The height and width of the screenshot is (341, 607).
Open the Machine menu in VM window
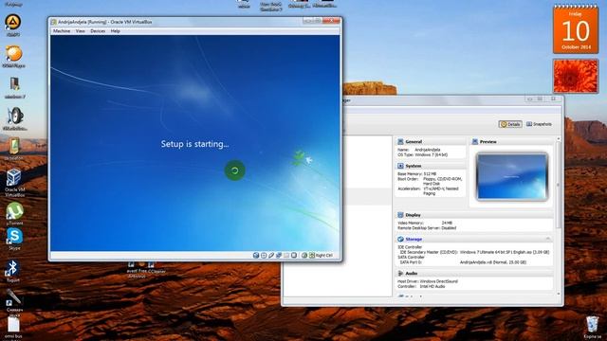click(x=62, y=31)
